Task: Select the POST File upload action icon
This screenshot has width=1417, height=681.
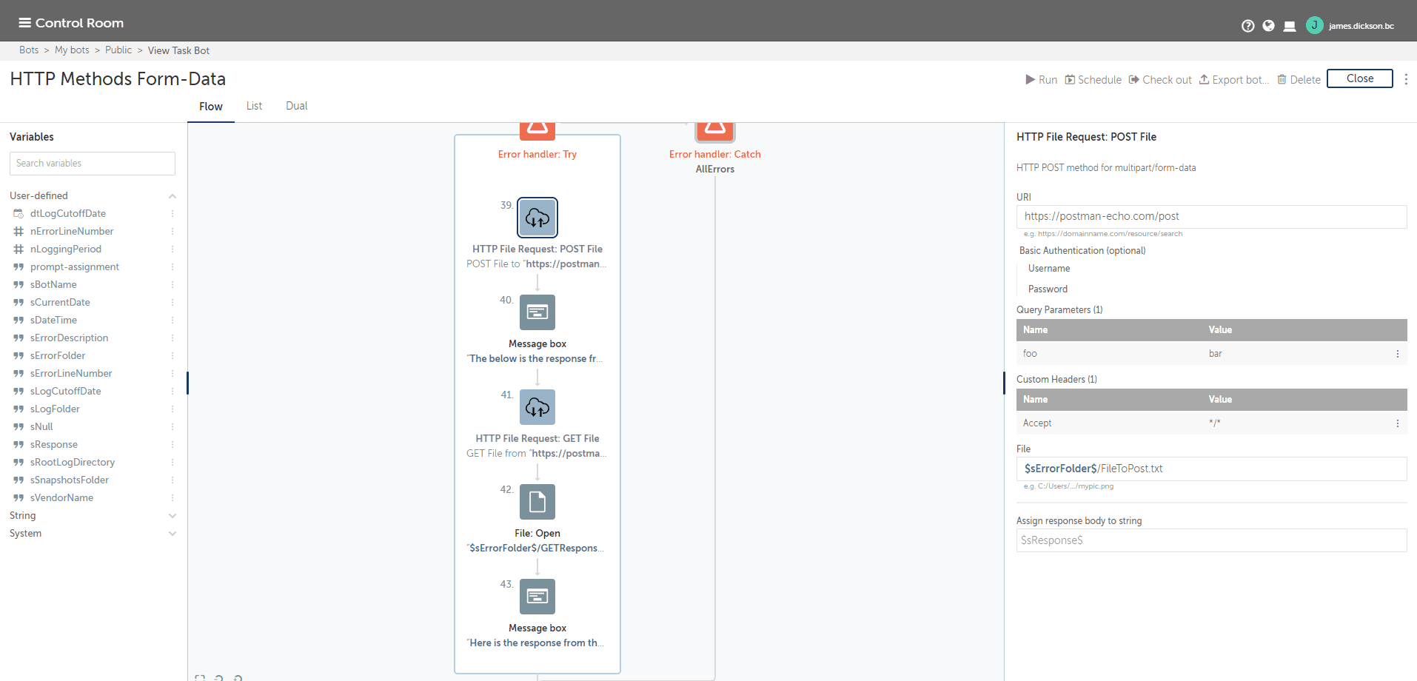Action: tap(537, 218)
